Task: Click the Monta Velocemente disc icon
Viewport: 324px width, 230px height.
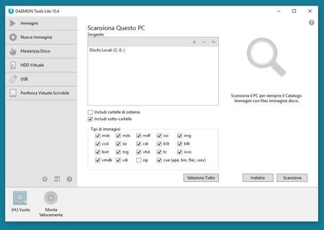Action: click(x=51, y=198)
